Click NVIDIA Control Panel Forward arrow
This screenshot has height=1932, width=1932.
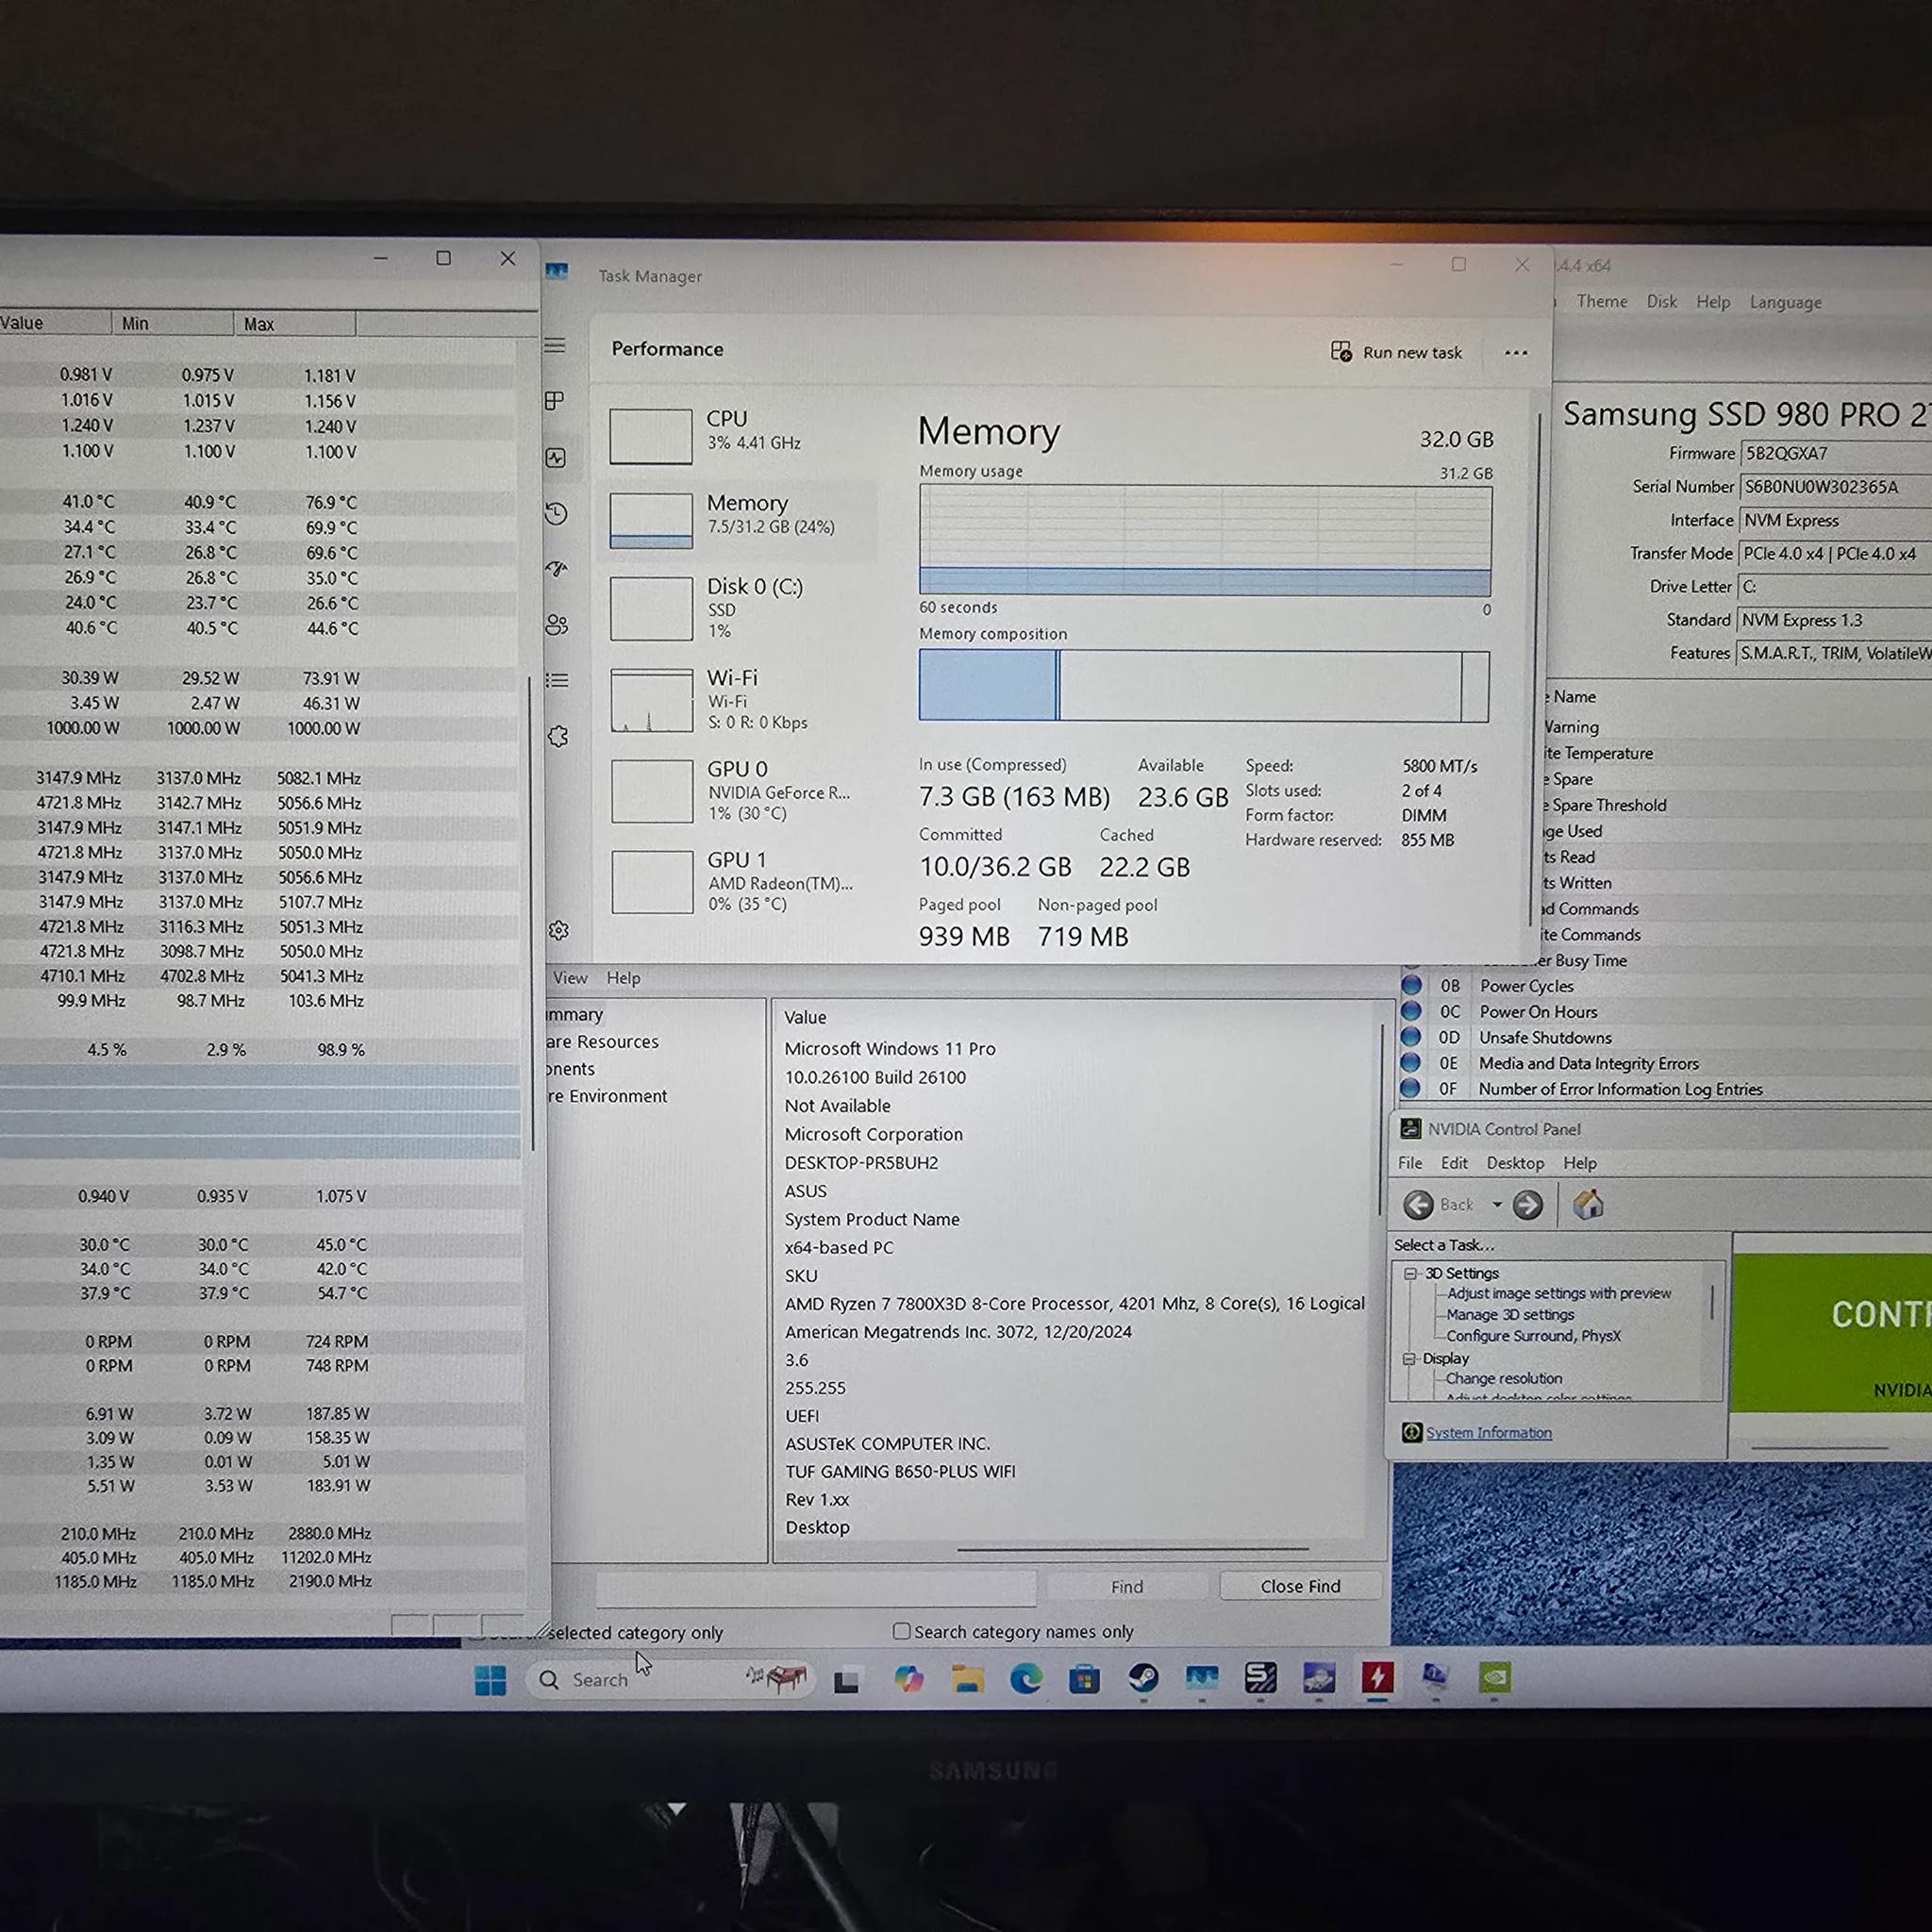click(1527, 1205)
